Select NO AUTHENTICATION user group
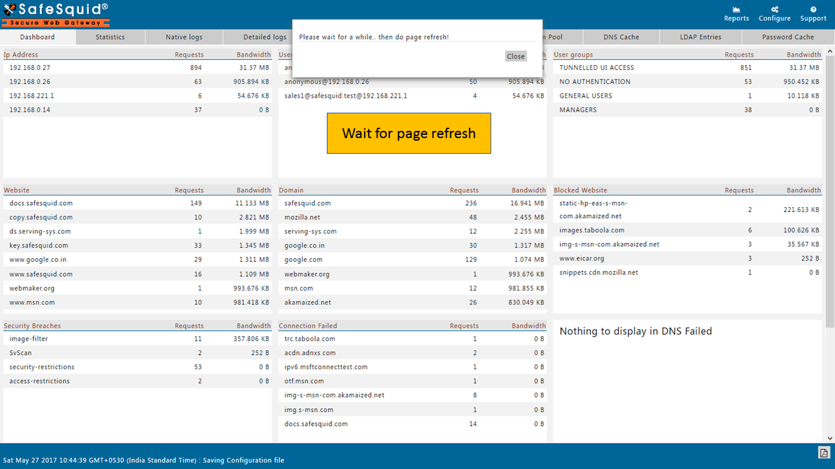 (688, 82)
